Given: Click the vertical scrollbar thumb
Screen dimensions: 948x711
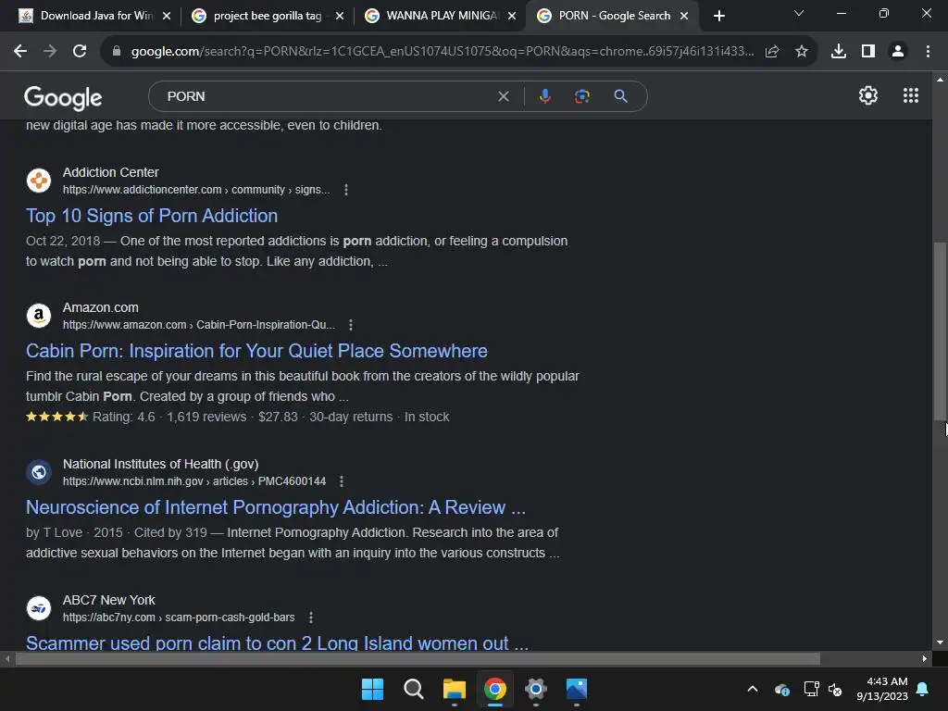Looking at the screenshot, I should (x=940, y=331).
